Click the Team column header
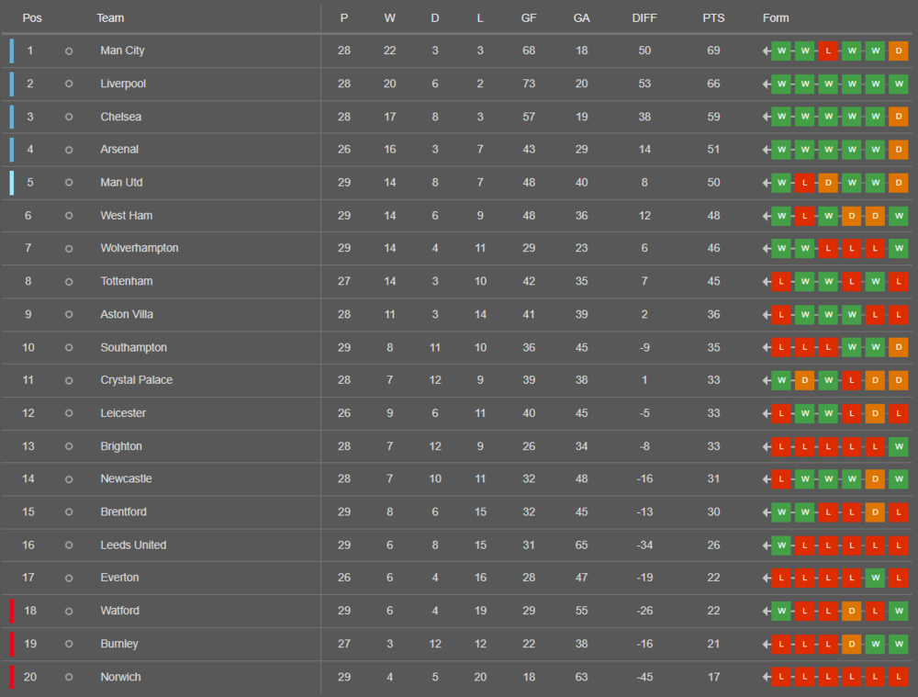Screen dimensions: 918x697 [x=110, y=18]
